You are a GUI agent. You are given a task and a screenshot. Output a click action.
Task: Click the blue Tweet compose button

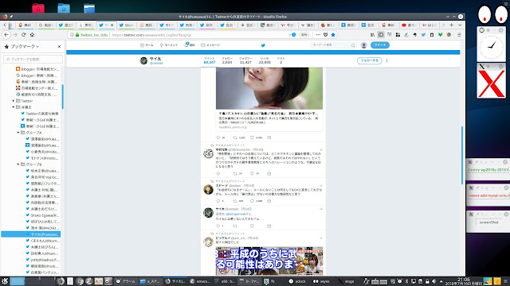coord(380,45)
